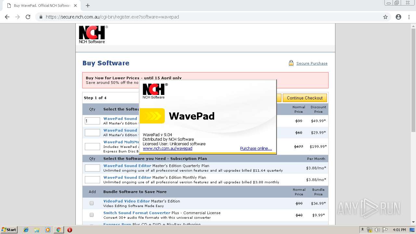416x234 pixels.
Task: Open a new browser tab
Action: coord(87,6)
